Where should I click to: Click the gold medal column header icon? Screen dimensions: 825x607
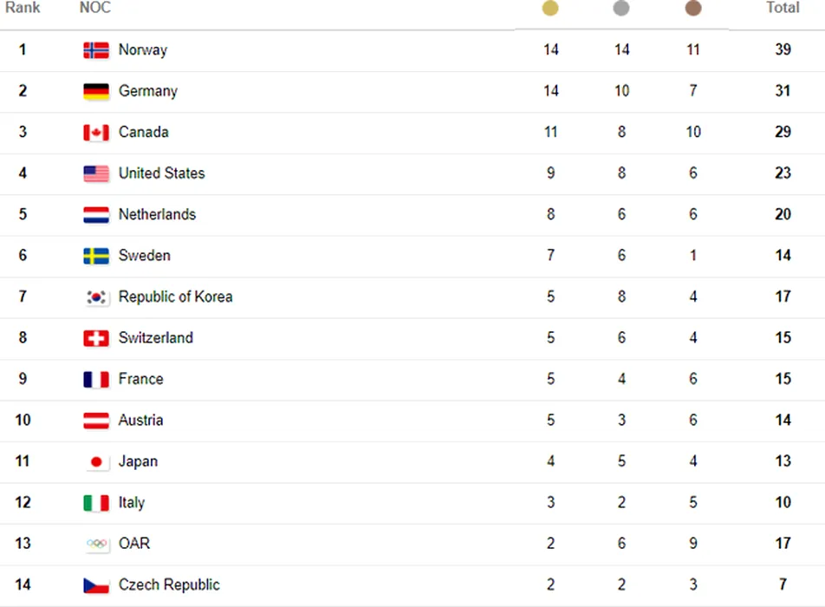tap(550, 8)
